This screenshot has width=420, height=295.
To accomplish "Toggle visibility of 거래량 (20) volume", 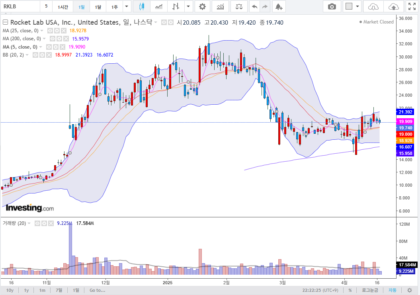I will (x=37, y=223).
